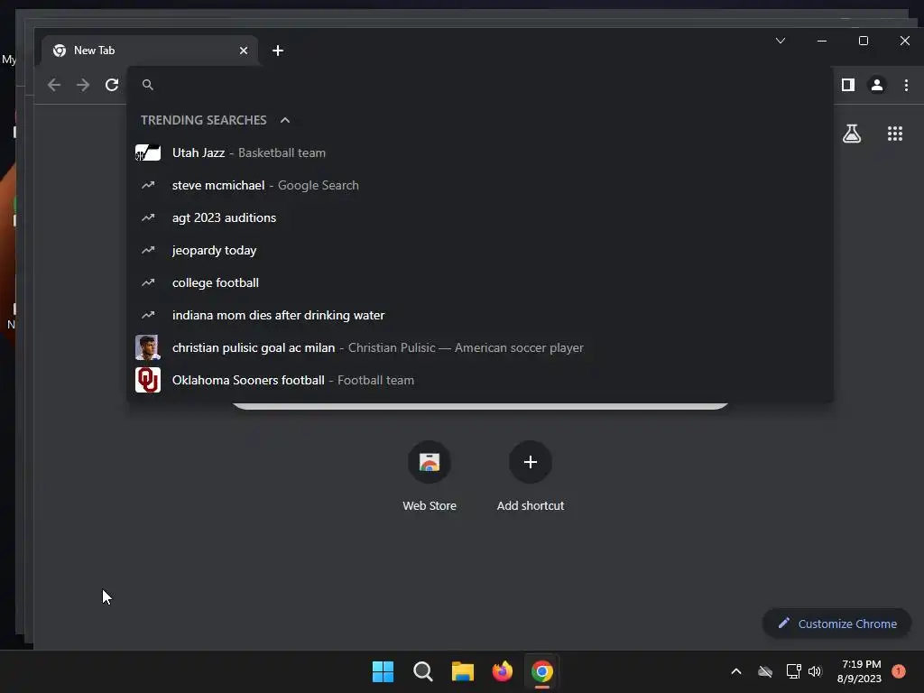Select the New Tab tab

pyautogui.click(x=150, y=51)
